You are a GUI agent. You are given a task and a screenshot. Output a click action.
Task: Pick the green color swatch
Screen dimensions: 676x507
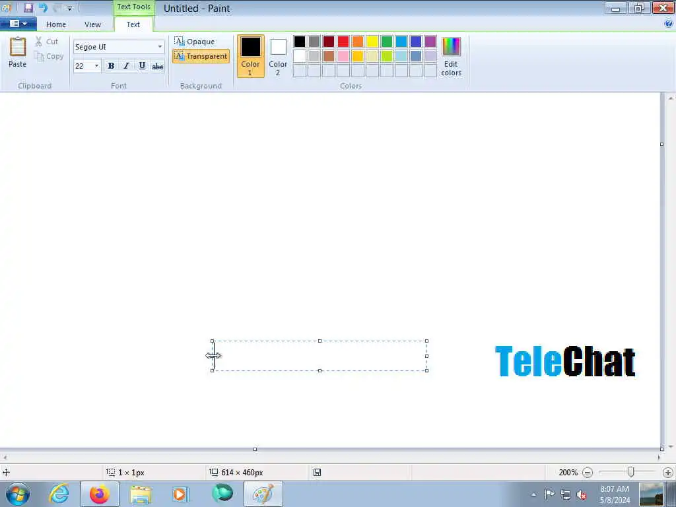[387, 42]
